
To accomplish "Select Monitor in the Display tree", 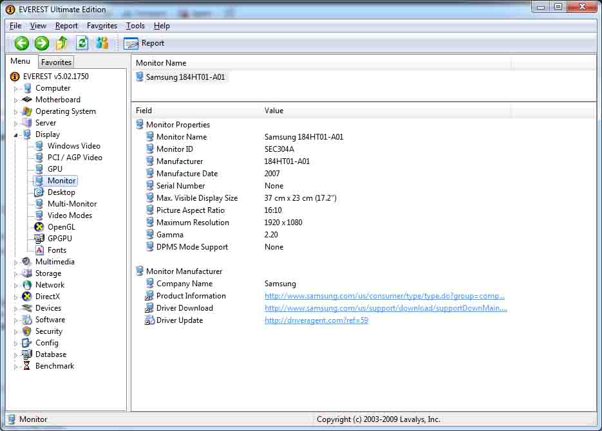I will [61, 181].
